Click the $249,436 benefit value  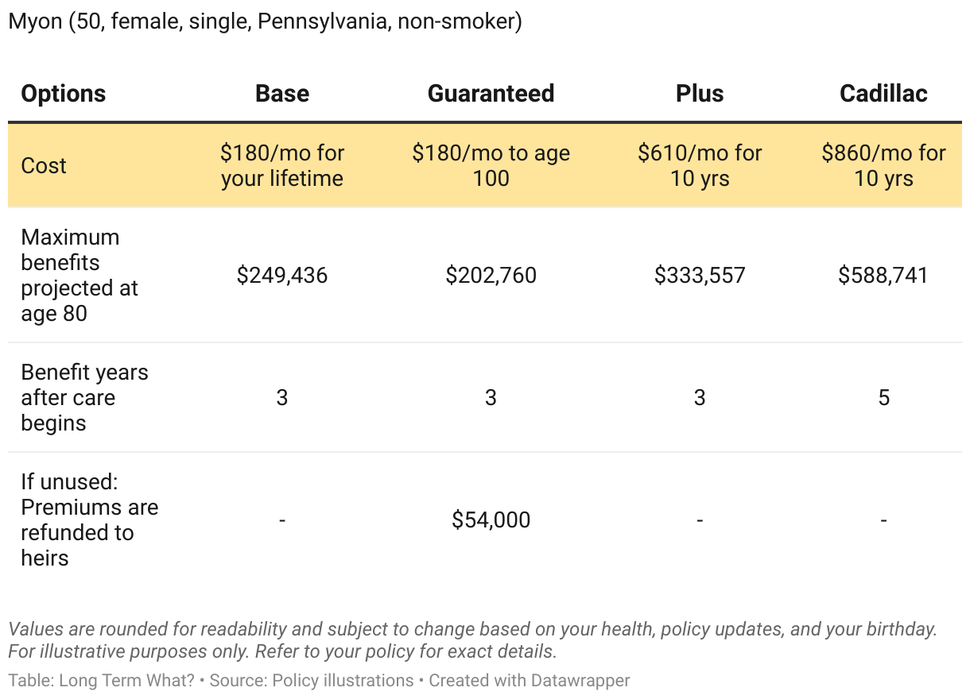coord(282,276)
